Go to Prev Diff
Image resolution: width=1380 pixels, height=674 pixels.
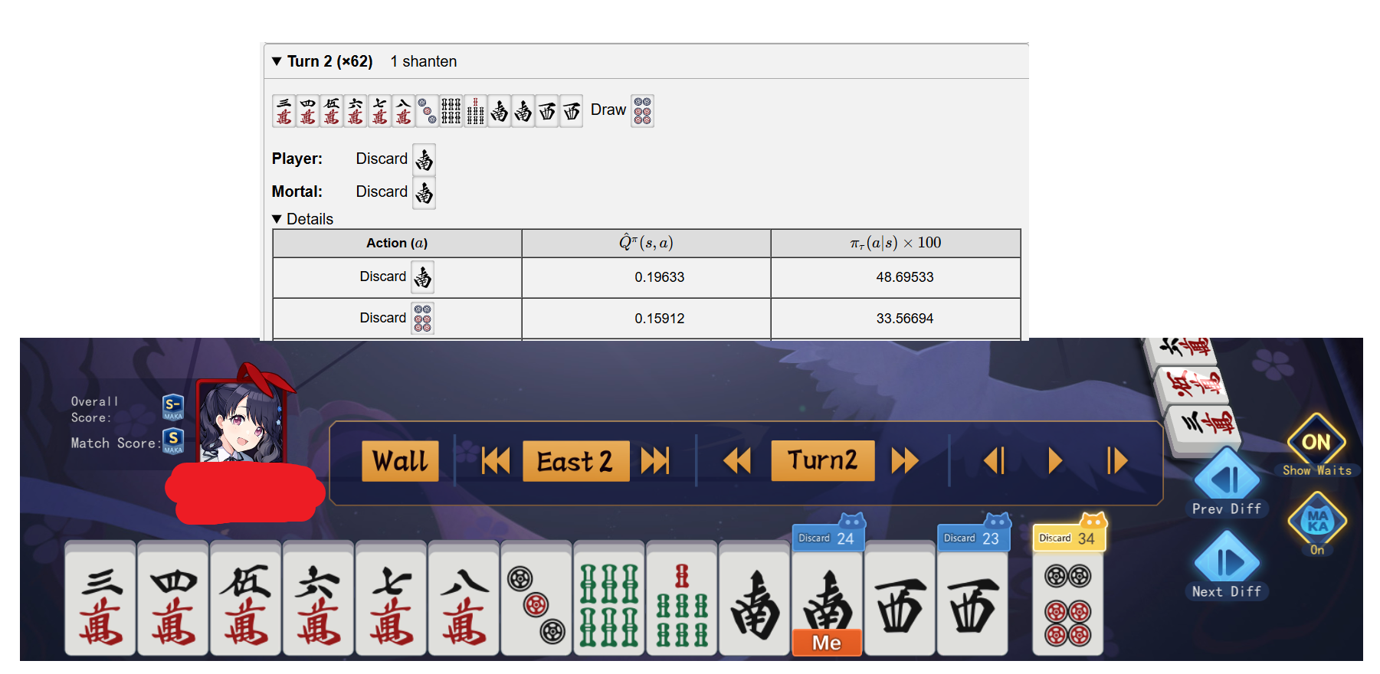click(1227, 483)
